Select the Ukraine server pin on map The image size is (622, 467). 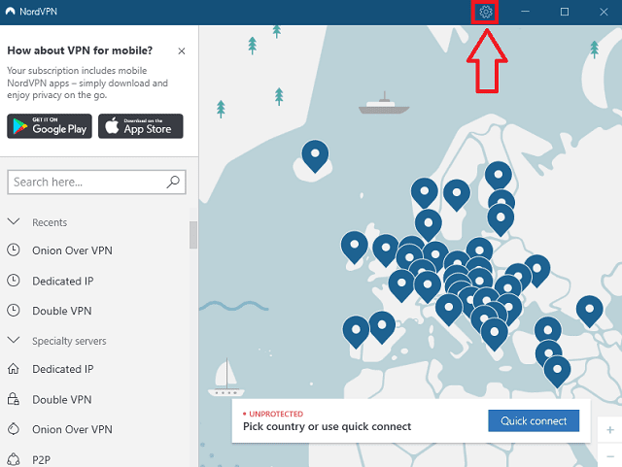coord(537,270)
